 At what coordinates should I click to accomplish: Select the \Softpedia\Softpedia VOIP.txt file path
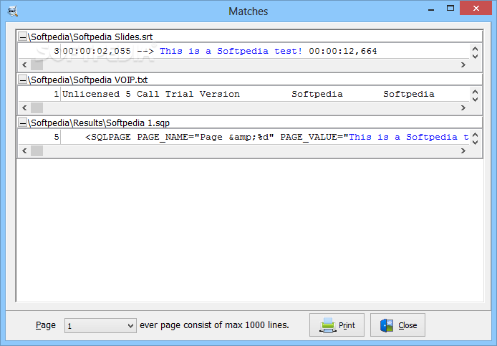[88, 80]
